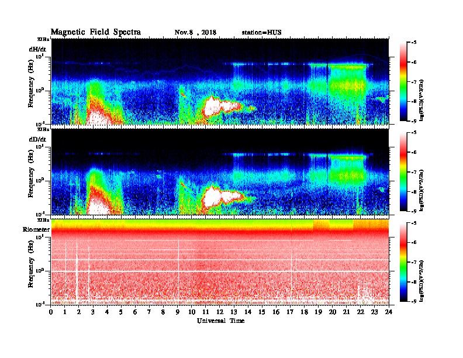Click the color scale bar beside Riometer panel

[x=403, y=262]
